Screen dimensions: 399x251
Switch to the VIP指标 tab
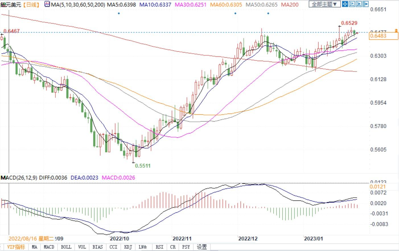pos(16,247)
